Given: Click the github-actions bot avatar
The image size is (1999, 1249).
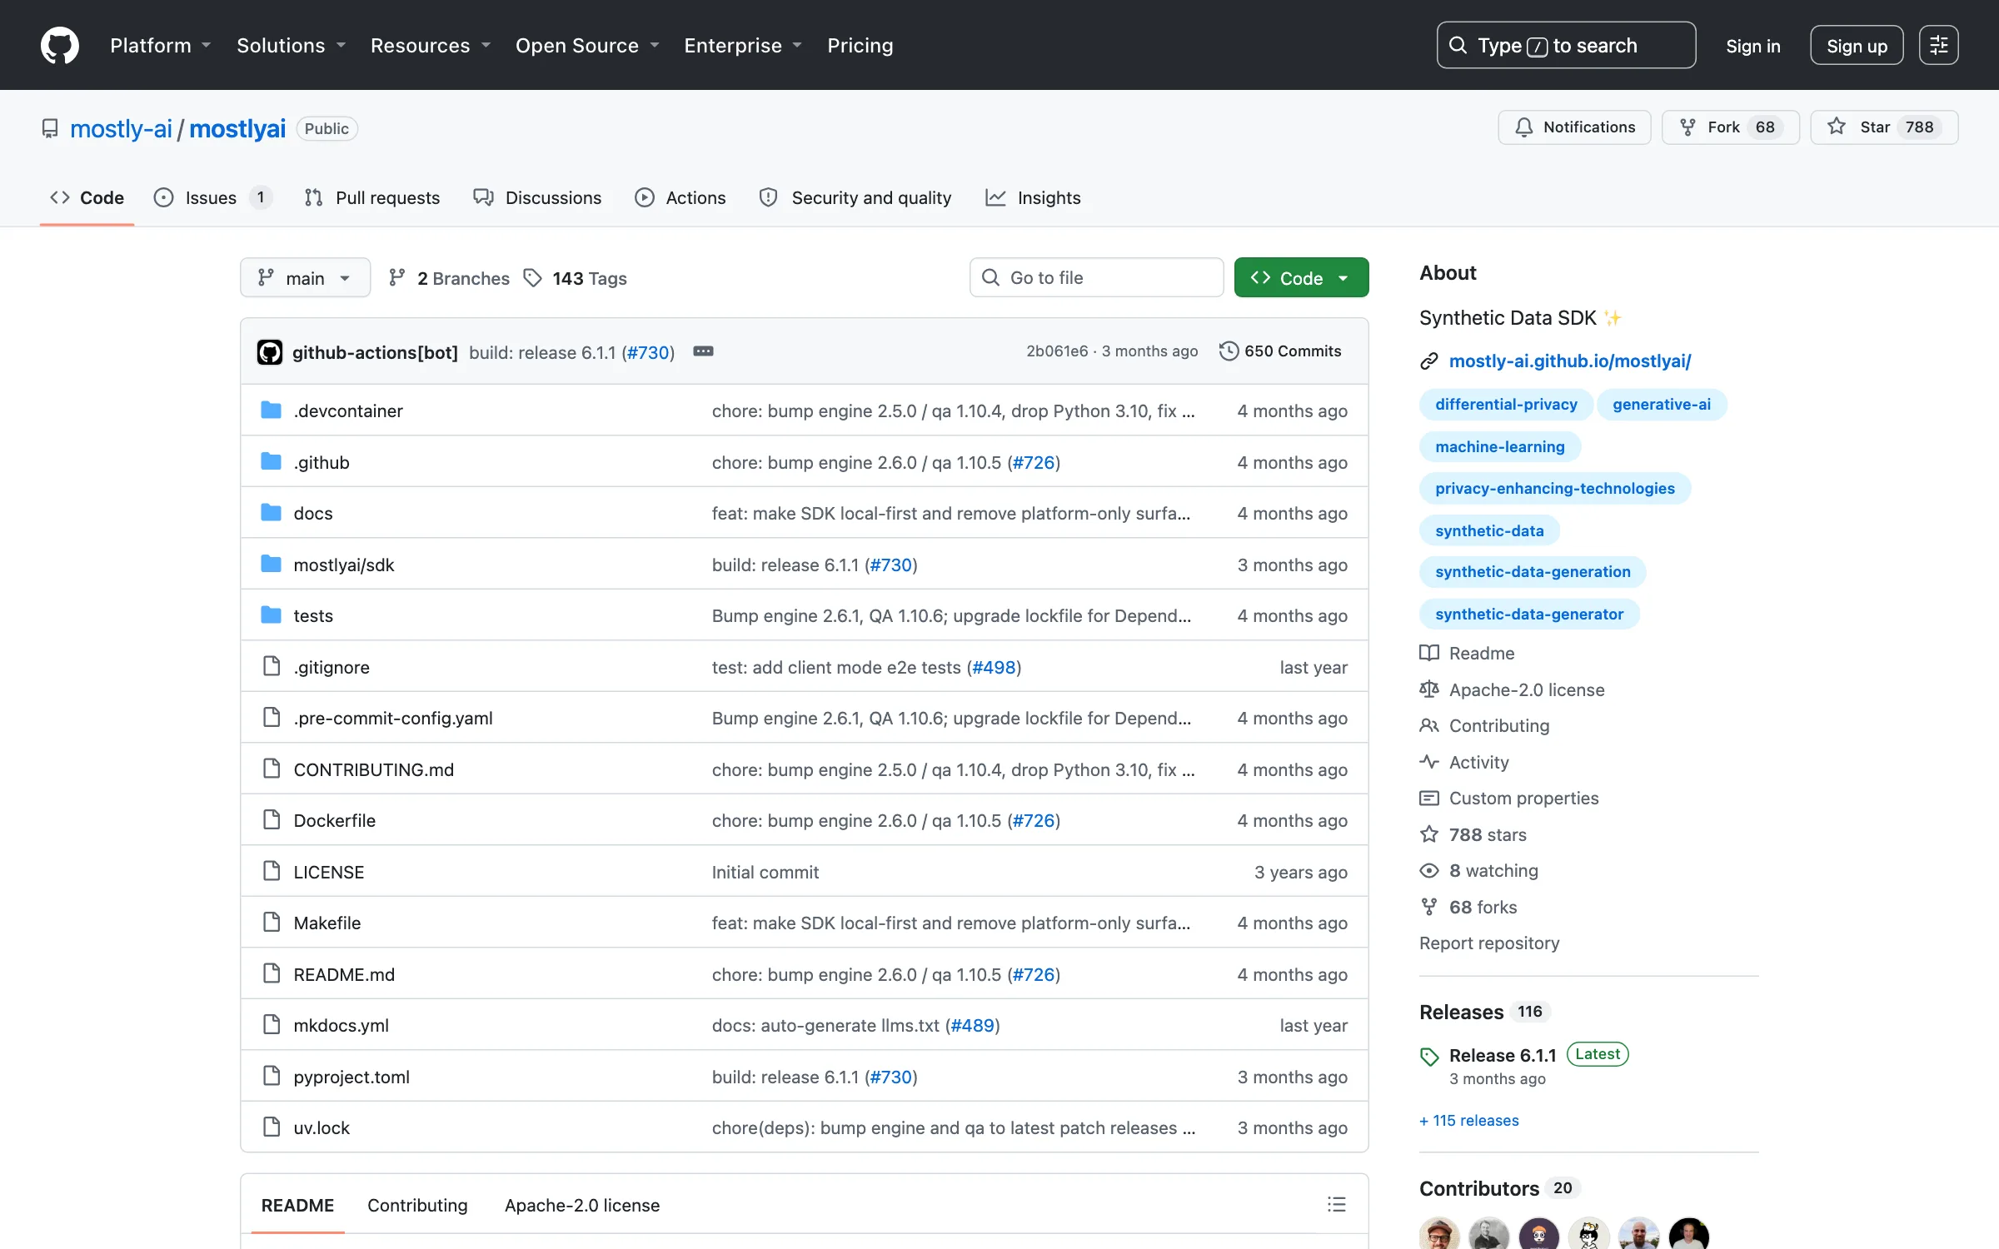Looking at the screenshot, I should pos(270,352).
